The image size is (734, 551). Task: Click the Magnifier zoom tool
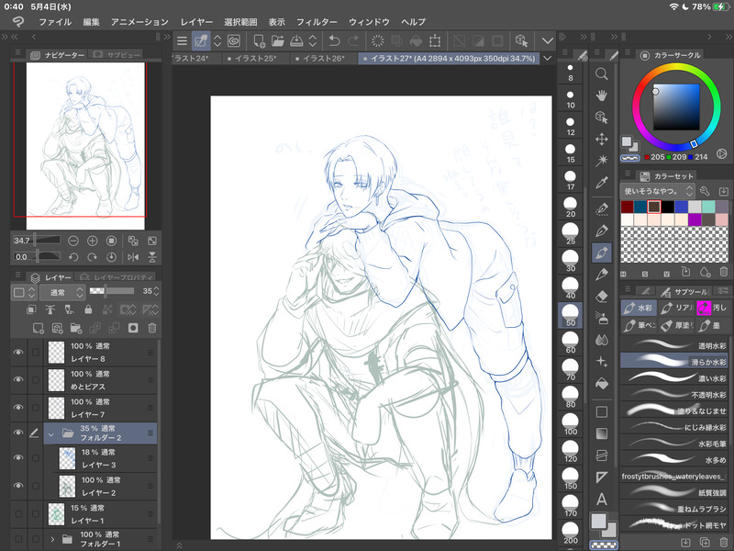pyautogui.click(x=602, y=73)
